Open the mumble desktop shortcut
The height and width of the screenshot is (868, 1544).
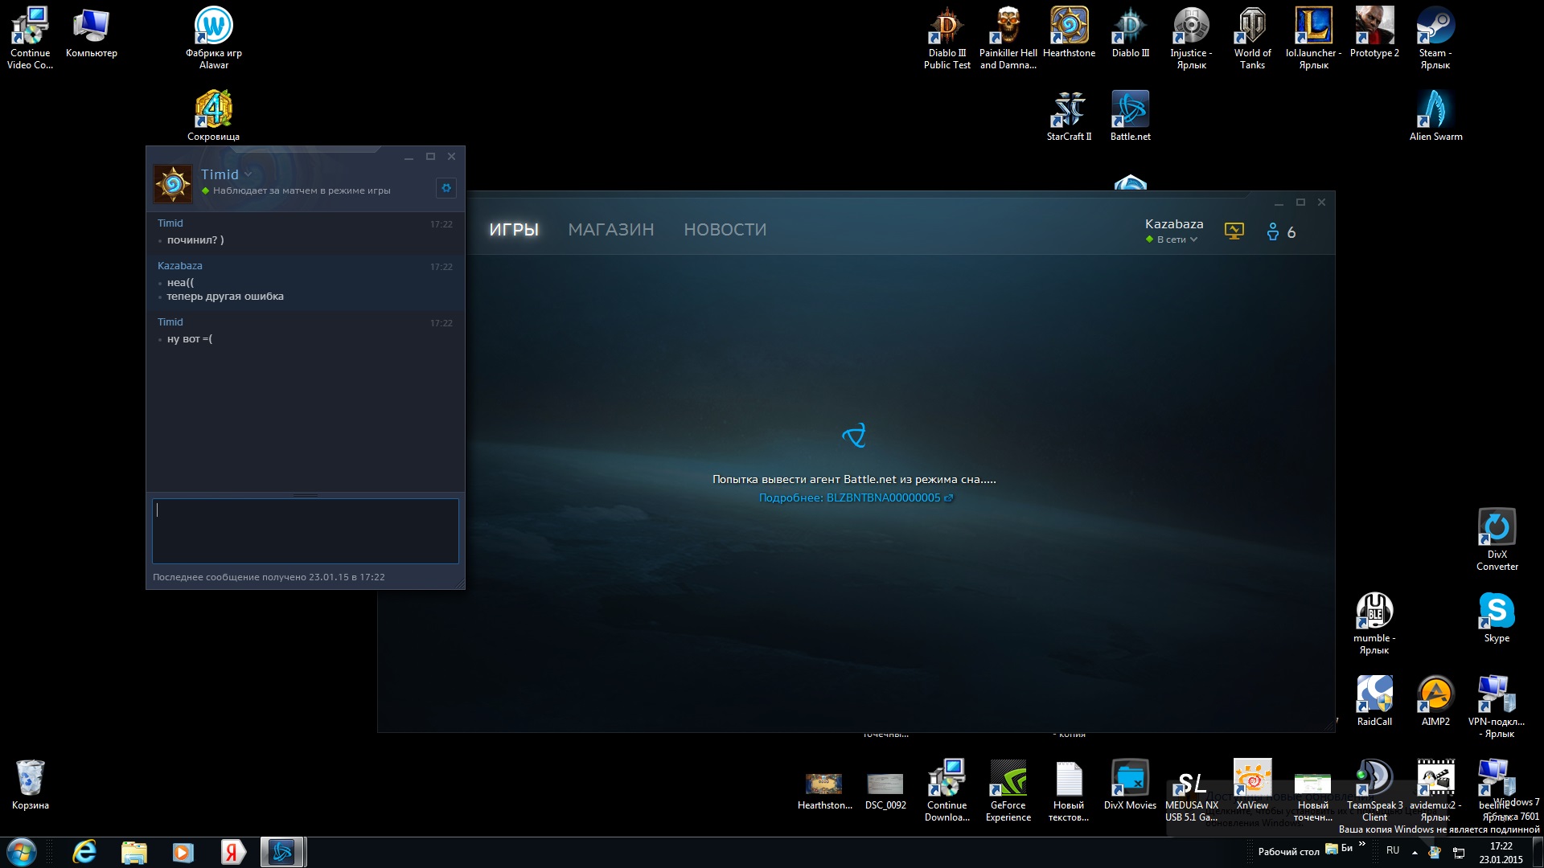click(1375, 623)
